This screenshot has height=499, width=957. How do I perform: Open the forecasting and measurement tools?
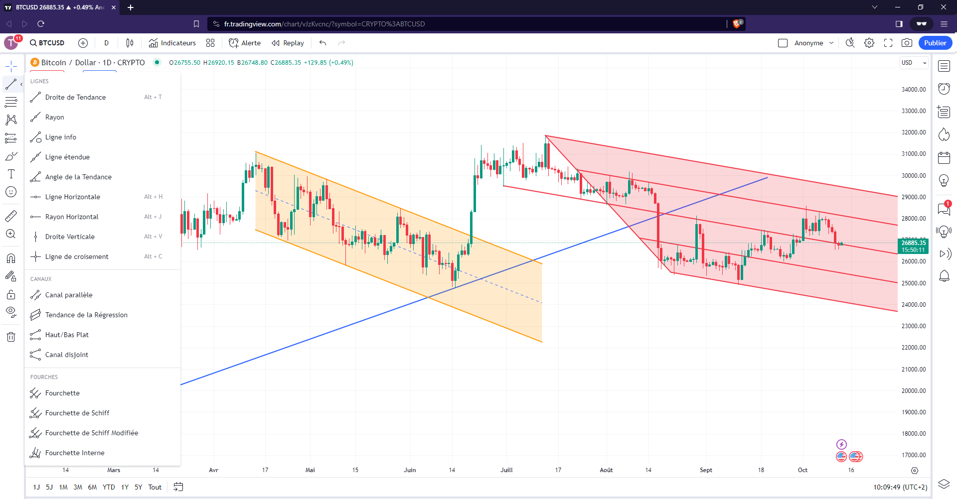(11, 138)
